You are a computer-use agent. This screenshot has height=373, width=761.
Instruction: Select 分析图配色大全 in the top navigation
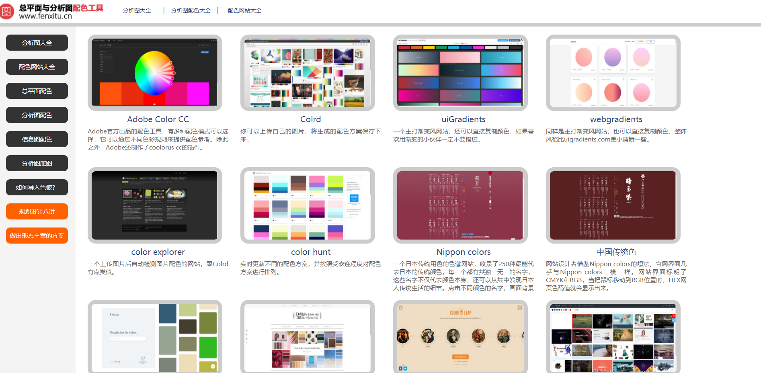(x=191, y=10)
